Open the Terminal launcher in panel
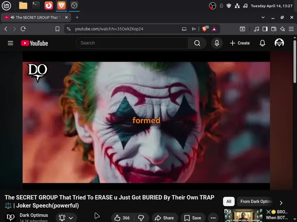Image resolution: width=297 pixels, height=222 pixels. 36,6
